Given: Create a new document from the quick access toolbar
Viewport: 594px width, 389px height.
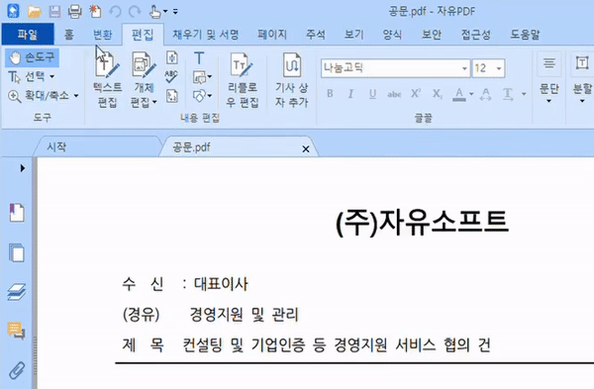Looking at the screenshot, I should pos(95,11).
